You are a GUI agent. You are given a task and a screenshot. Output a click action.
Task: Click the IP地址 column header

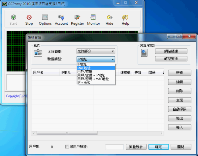click(68, 72)
